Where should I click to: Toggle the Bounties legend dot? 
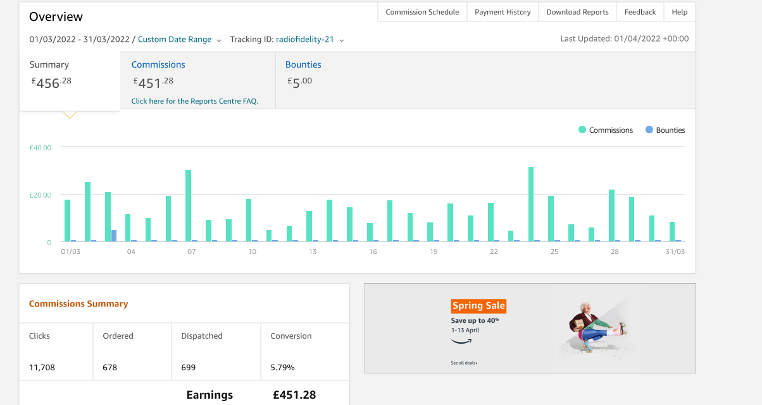point(649,130)
